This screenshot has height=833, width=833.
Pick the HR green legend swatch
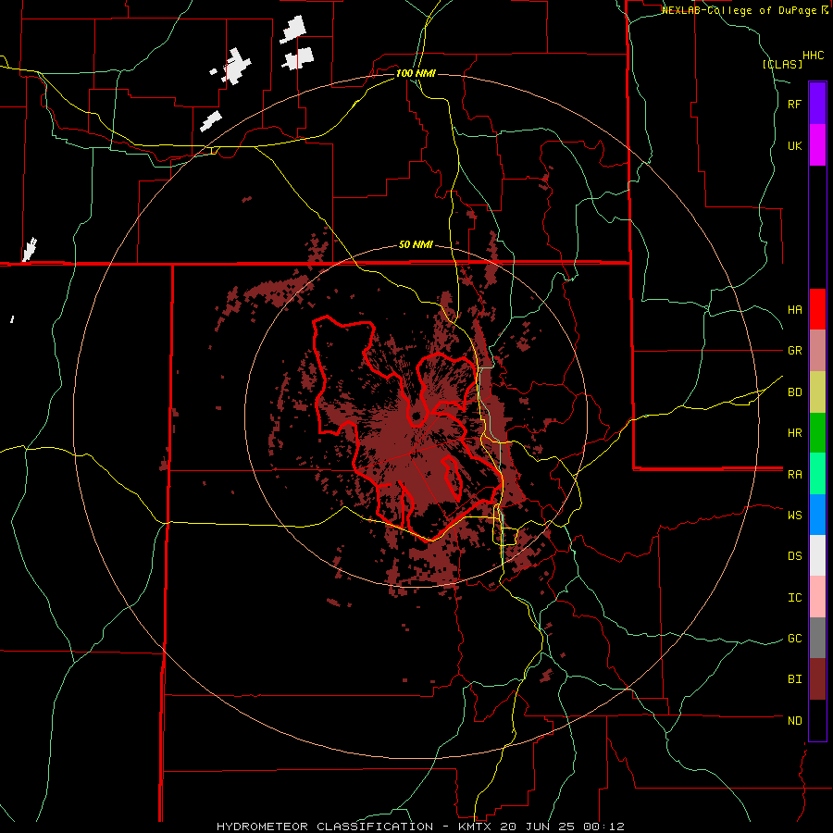pos(817,433)
